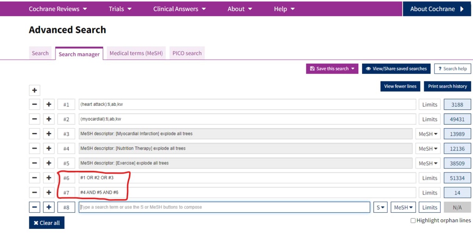The width and height of the screenshot is (473, 234).
Task: Click the #4 AND #5 AND #6 field
Action: (247, 193)
